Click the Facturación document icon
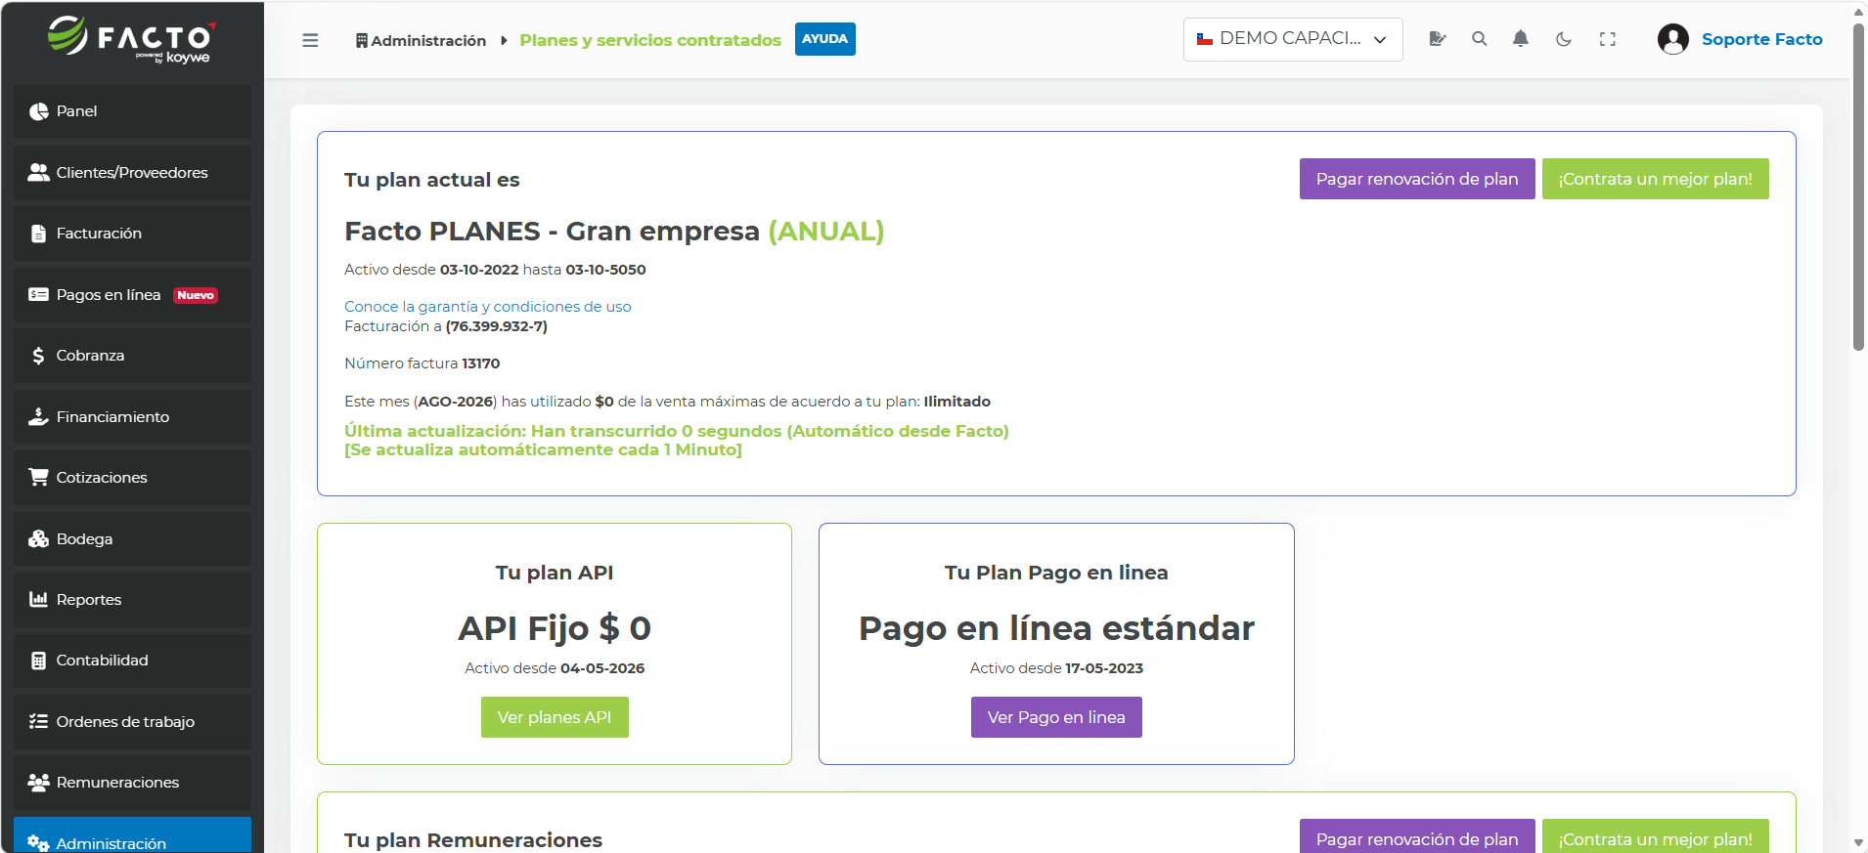 38,234
